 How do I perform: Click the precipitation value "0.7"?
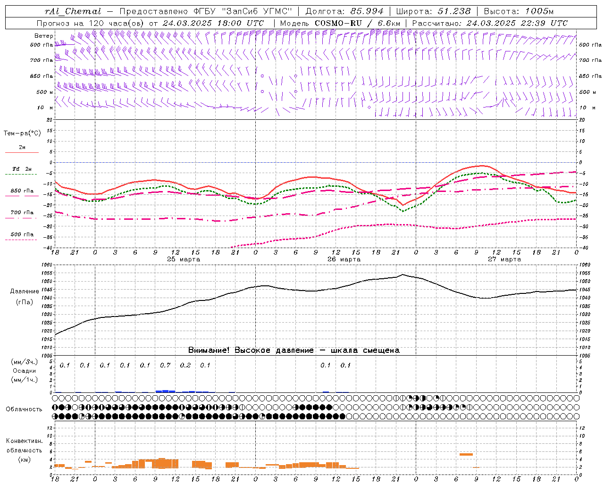click(x=165, y=365)
